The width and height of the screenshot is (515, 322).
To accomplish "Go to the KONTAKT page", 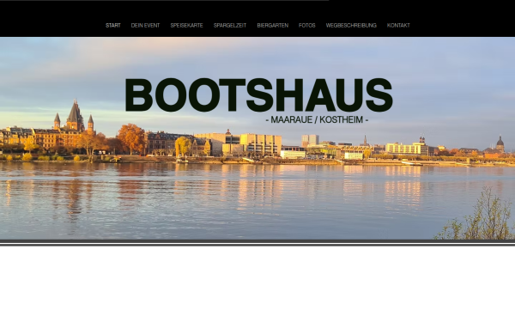I will coord(398,25).
